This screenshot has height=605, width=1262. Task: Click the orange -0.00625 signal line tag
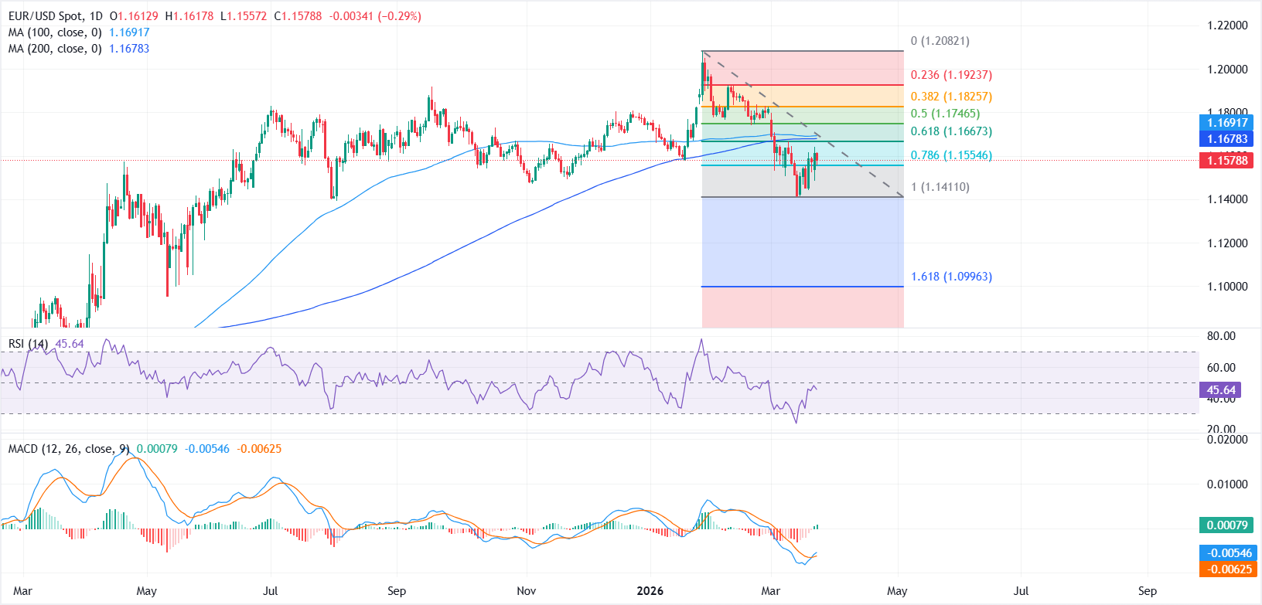pos(1228,569)
